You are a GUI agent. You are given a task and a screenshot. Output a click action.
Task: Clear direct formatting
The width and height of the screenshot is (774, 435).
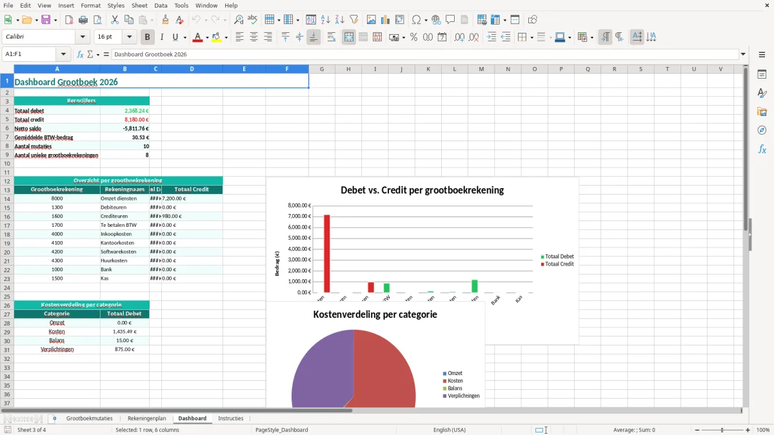179,20
